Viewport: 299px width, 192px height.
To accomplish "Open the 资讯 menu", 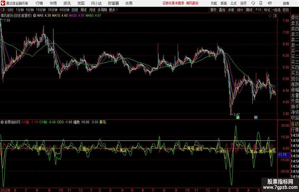I will click(67, 3).
